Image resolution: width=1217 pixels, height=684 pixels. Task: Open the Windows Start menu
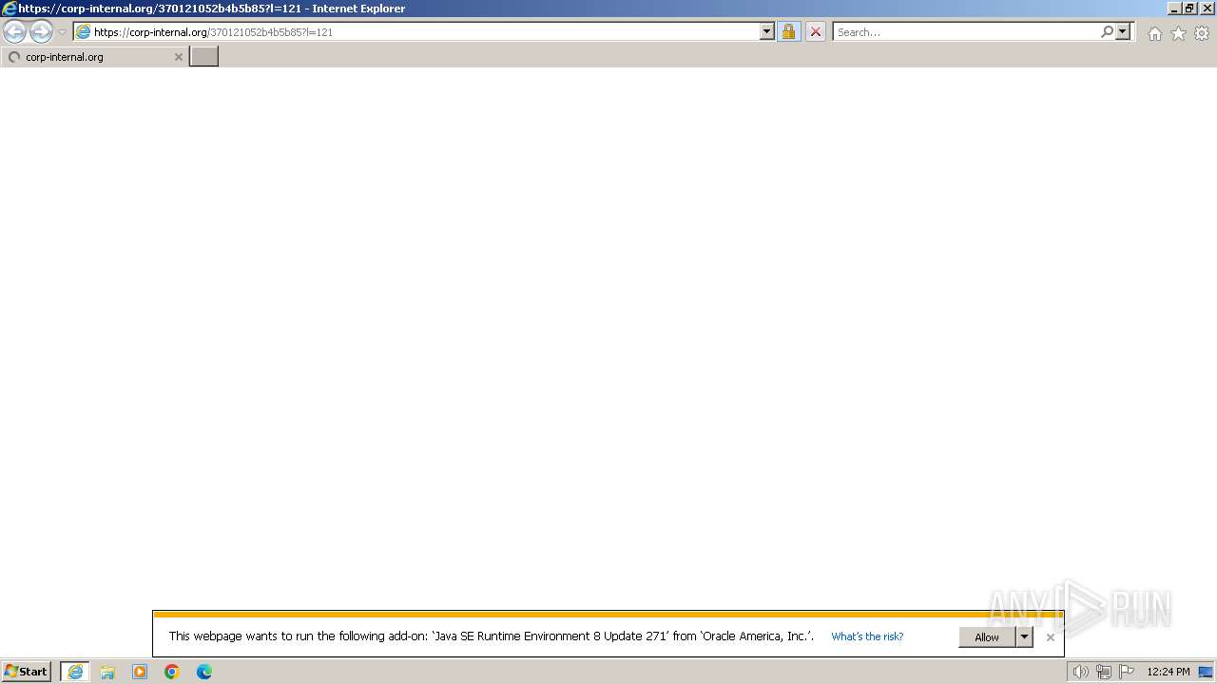pyautogui.click(x=27, y=672)
